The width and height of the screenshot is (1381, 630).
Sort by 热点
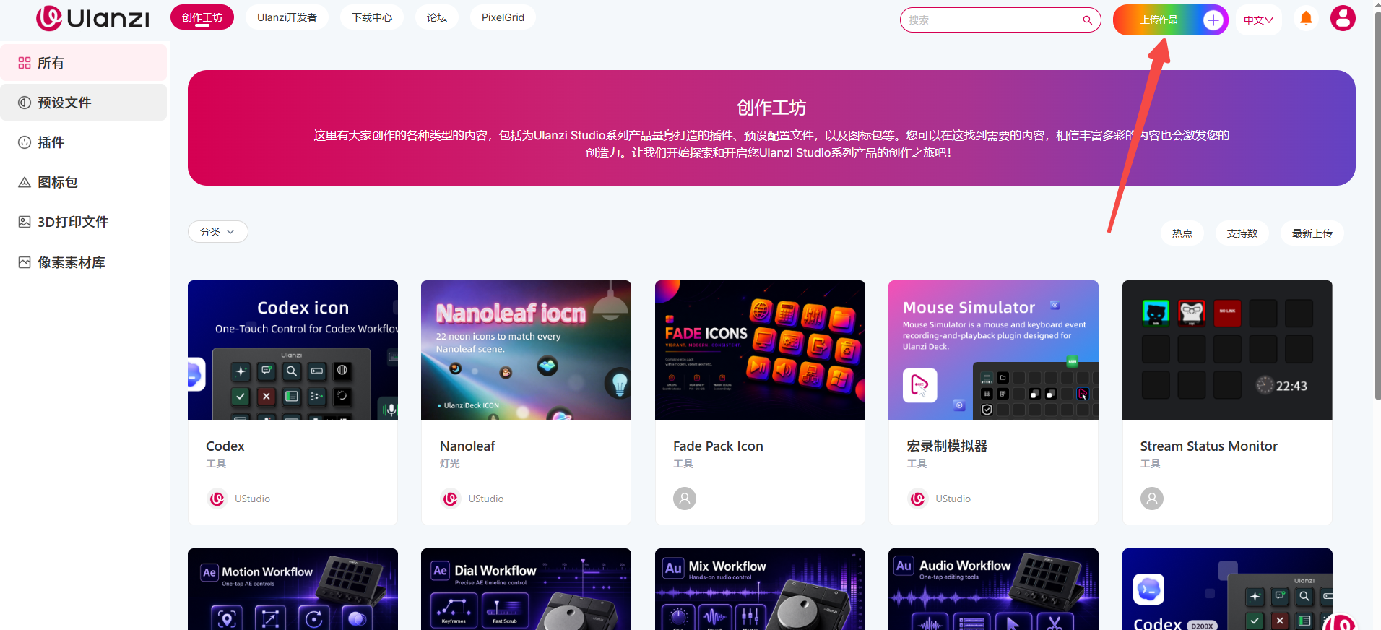coord(1182,233)
